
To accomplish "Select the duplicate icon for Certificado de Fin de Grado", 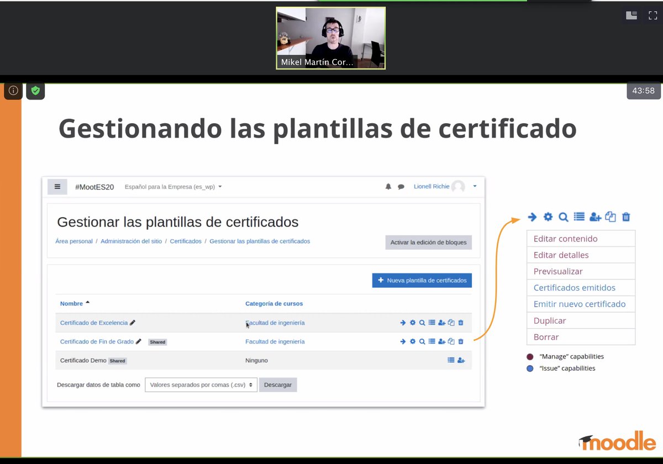I will pos(451,341).
